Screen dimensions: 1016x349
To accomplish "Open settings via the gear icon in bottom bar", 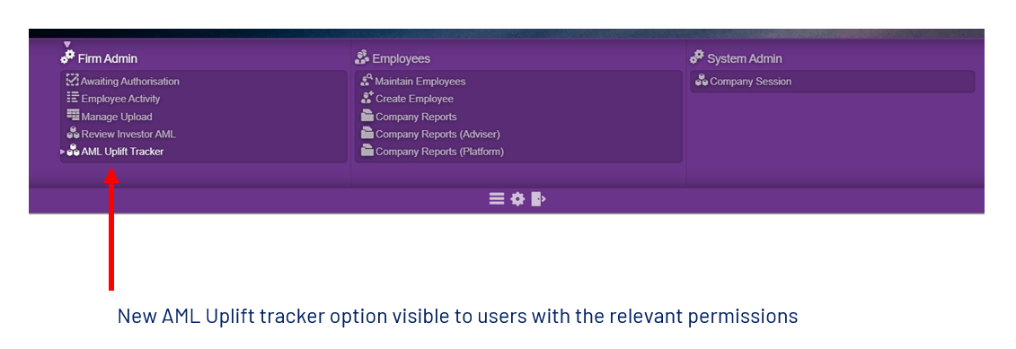I will tap(517, 199).
